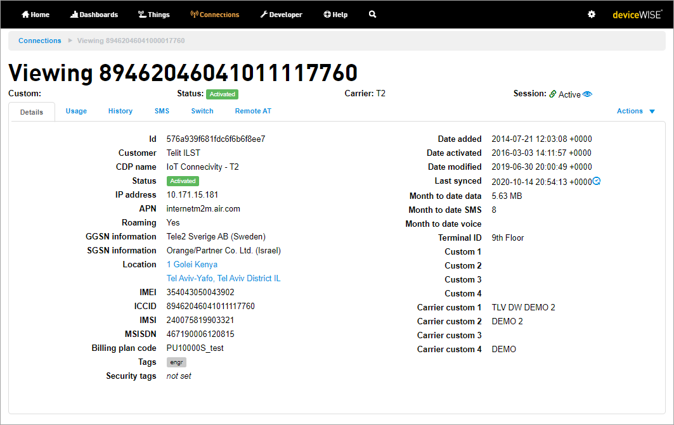Click the Connections breadcrumb link
This screenshot has height=425, width=674.
point(39,41)
